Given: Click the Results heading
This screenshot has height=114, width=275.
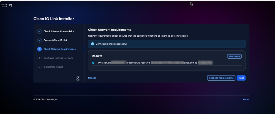Looking at the screenshot, I should [97, 56].
